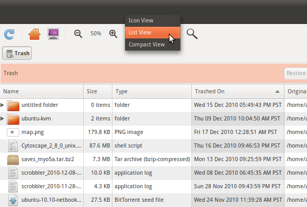Select the map.png thumbnail icon
307x207 pixels.
[x=13, y=132]
